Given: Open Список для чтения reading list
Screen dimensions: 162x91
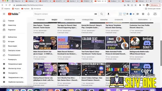Looking at the screenshot, I should [153, 9].
